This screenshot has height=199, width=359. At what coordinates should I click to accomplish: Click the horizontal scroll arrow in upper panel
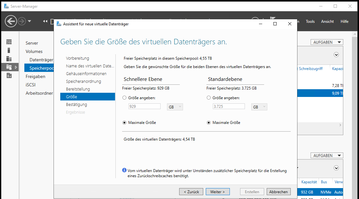(x=340, y=125)
